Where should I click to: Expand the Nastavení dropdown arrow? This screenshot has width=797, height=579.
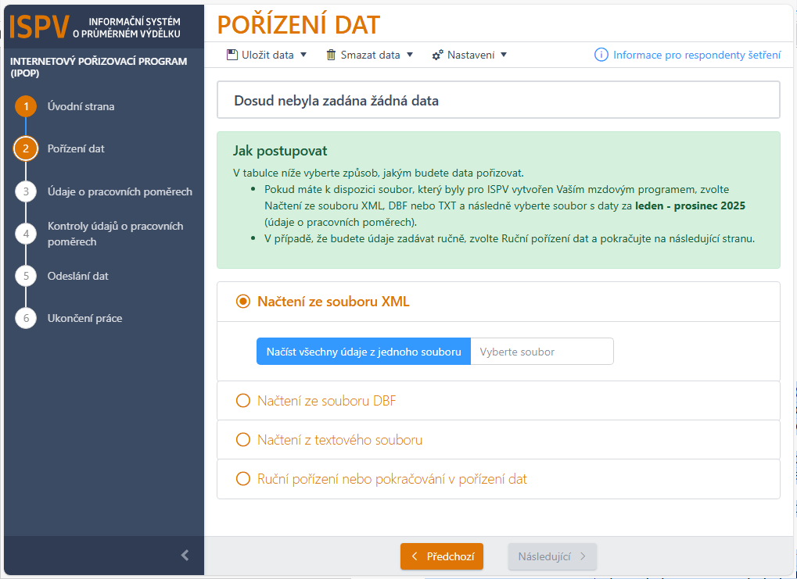coord(504,55)
